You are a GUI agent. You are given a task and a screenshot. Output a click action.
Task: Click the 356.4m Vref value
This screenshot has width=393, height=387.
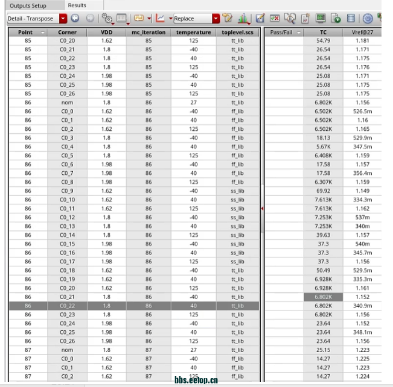point(362,173)
